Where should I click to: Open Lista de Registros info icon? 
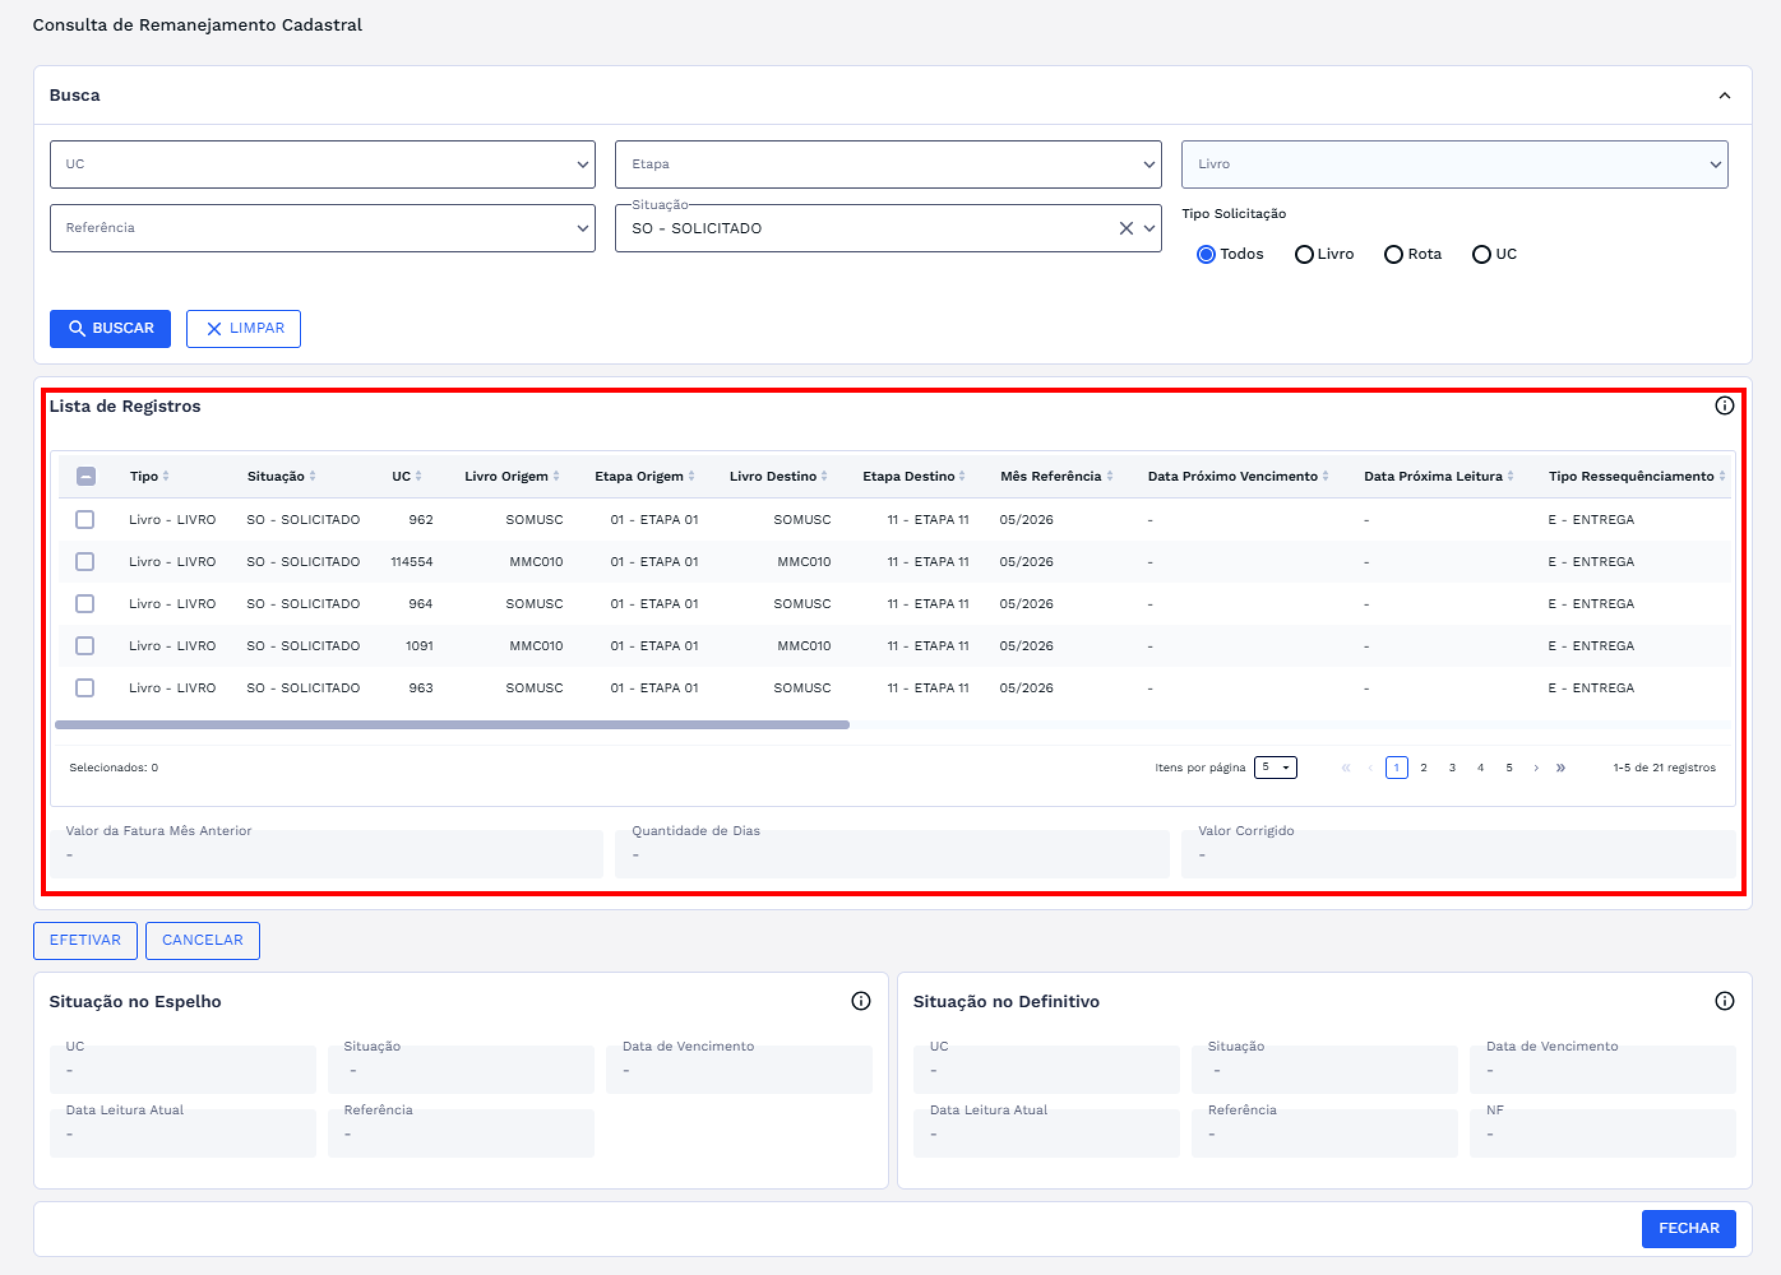[x=1724, y=405]
